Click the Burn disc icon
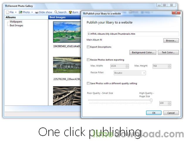 point(70,12)
